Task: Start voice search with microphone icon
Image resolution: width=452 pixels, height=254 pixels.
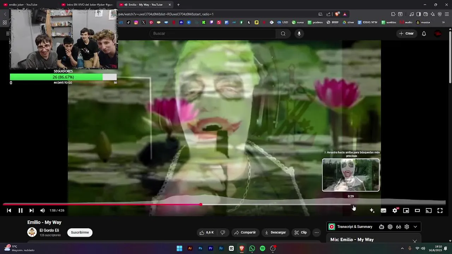Action: coord(299,34)
